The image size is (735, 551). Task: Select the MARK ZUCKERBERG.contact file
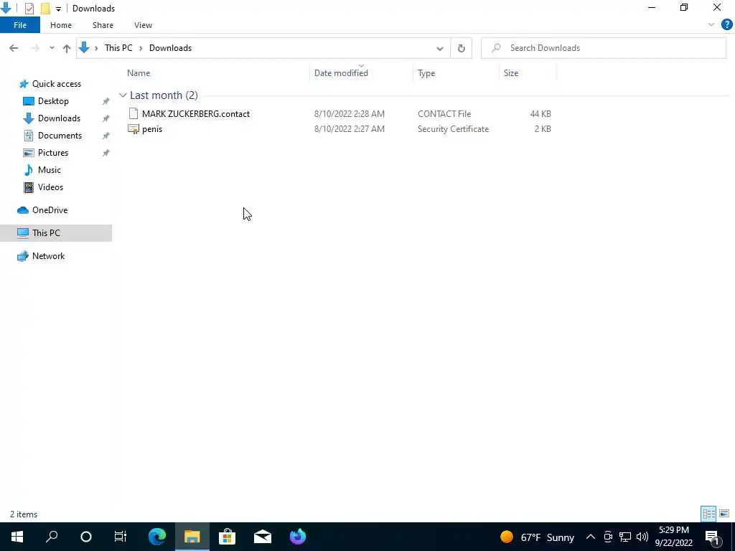195,114
